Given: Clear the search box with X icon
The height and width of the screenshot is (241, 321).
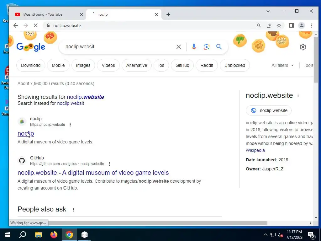Looking at the screenshot, I should click(x=178, y=47).
